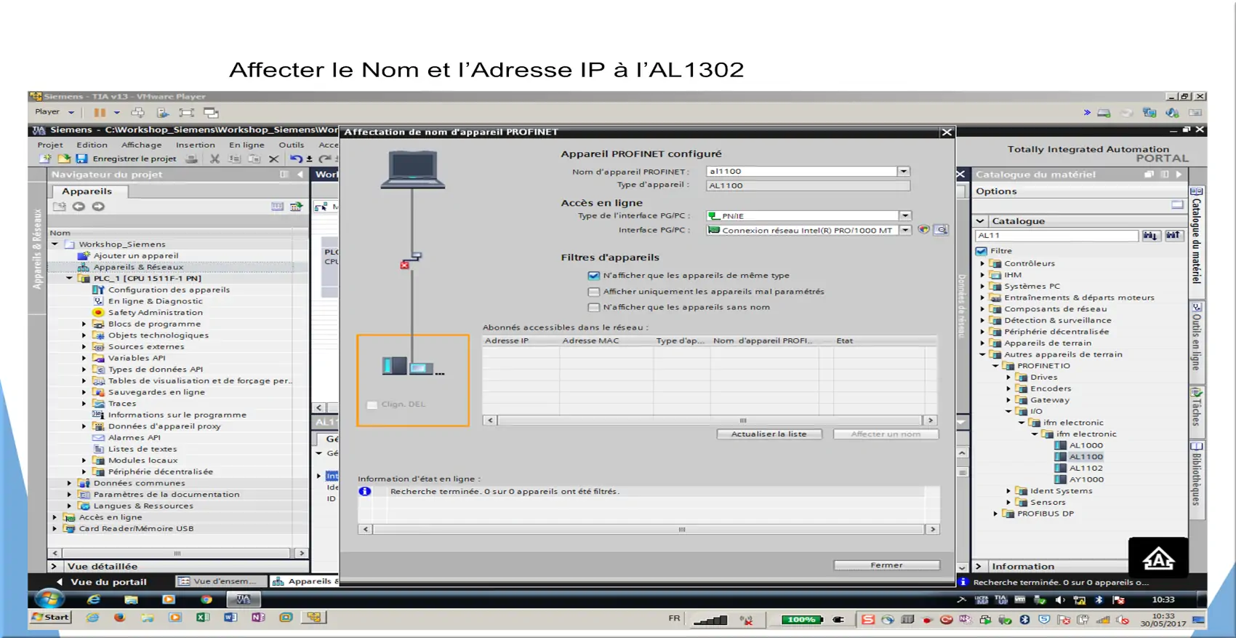
Task: Collapse the Catalogue section header
Action: [980, 221]
